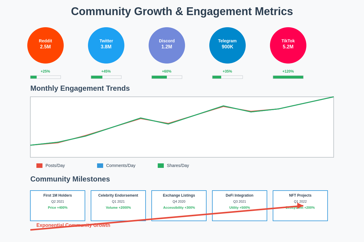The width and height of the screenshot is (364, 242).
Task: Click the Price +400% text
Action: point(58,208)
